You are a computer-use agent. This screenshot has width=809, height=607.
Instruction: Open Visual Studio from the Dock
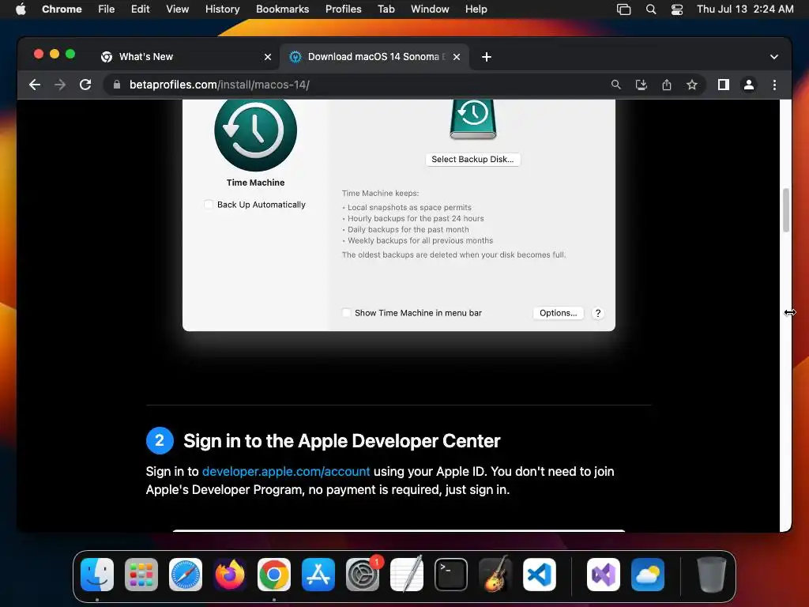[x=603, y=575]
